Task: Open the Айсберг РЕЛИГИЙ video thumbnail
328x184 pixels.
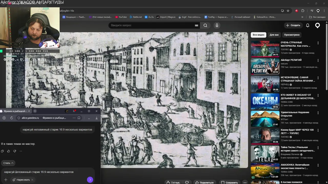Action: pos(265,66)
